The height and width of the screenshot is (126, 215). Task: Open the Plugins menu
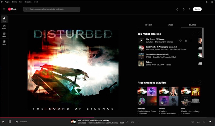(x=7, y=2)
